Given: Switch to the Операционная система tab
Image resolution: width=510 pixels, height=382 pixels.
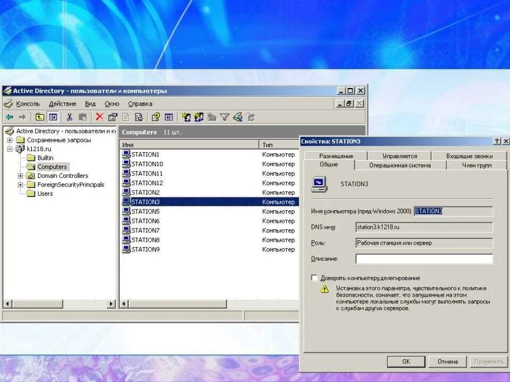Looking at the screenshot, I should [x=400, y=165].
